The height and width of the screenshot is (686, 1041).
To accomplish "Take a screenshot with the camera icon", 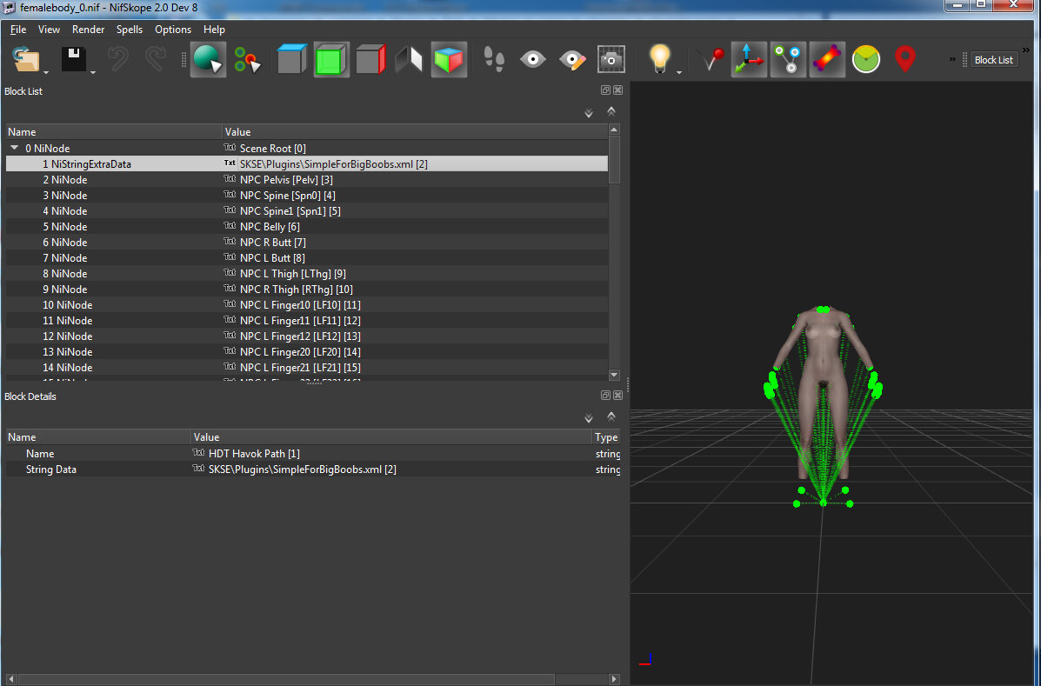I will point(611,60).
